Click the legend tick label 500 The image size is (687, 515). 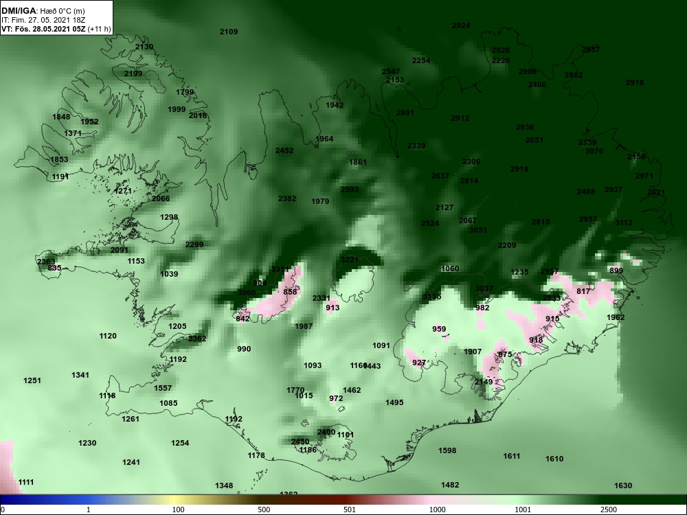coord(264,510)
